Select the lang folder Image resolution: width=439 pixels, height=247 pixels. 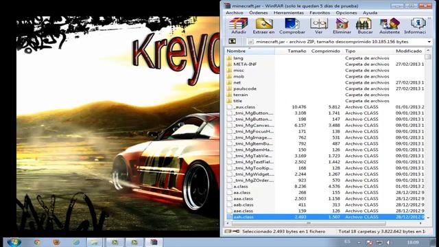point(238,58)
